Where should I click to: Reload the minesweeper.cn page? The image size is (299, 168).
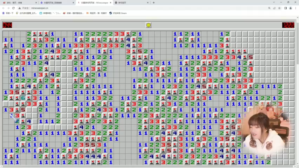click(13, 8)
